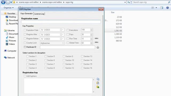
Task: Open Pictures library
Action: 11,41
